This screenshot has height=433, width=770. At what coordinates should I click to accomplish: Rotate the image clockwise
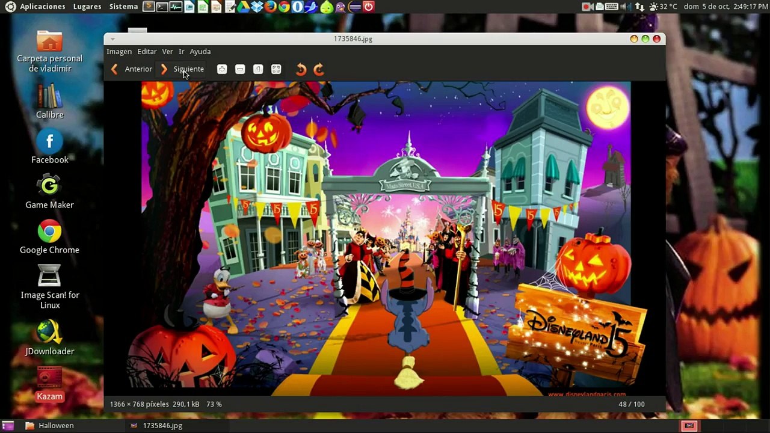(x=319, y=69)
